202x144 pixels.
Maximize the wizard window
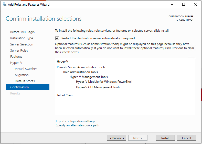184,4
